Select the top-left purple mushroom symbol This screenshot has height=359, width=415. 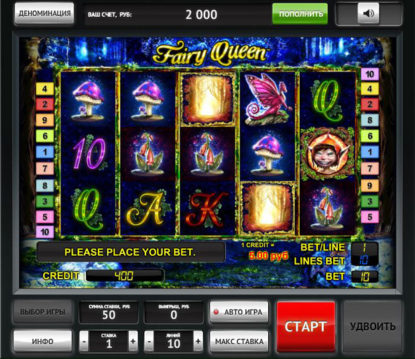(88, 99)
